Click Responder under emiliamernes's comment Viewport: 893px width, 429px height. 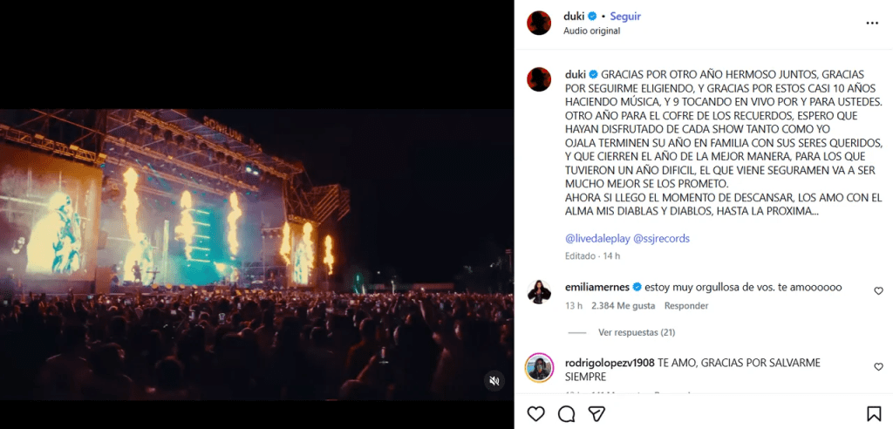(686, 306)
